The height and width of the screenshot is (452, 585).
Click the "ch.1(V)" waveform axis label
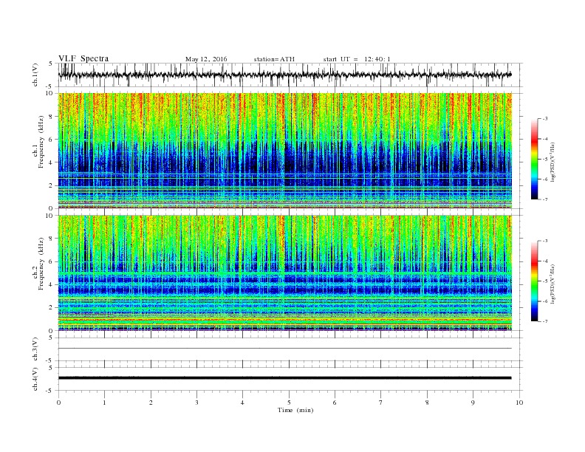pyautogui.click(x=35, y=75)
